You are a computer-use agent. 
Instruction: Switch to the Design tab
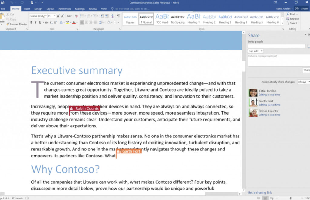38,9
